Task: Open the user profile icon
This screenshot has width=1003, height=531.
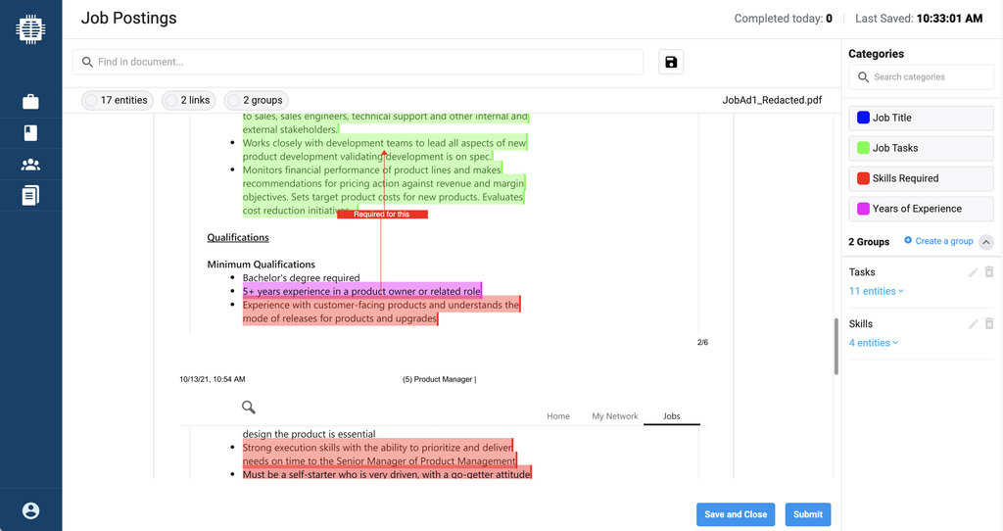Action: [x=30, y=510]
